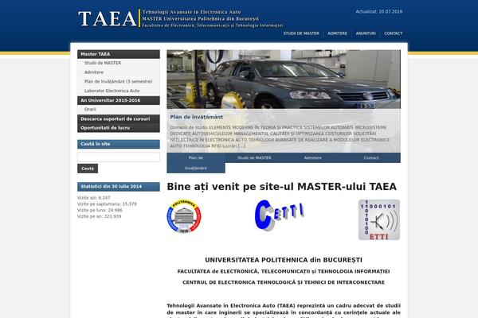Click the '[...]' read more link in slide
The height and width of the screenshot is (318, 478).
tap(241, 146)
